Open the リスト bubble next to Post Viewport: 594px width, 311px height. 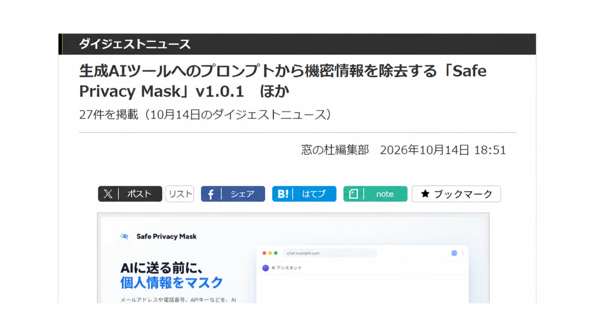180,194
